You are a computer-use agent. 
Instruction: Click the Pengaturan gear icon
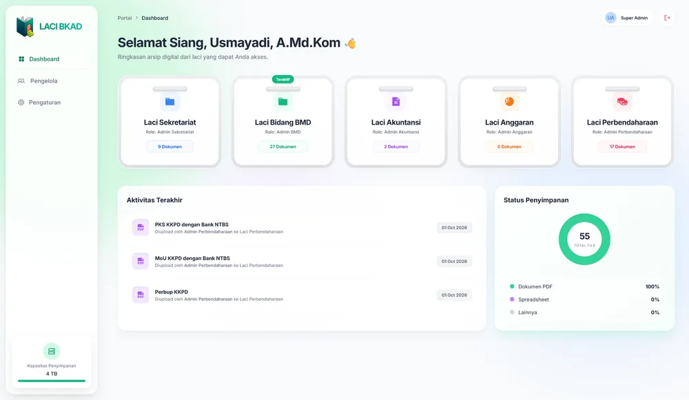21,103
